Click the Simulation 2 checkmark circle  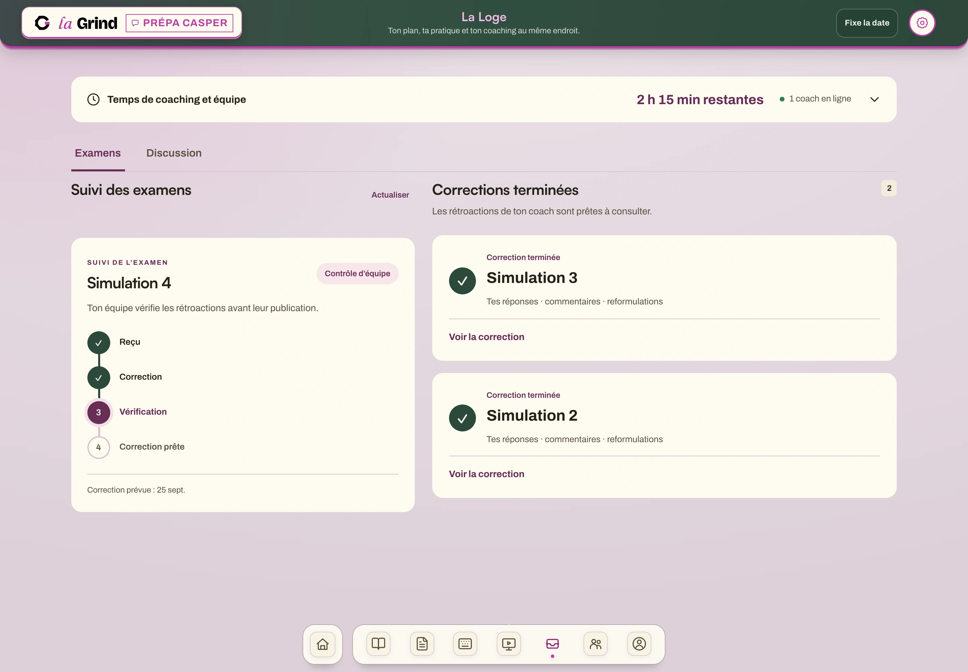click(462, 418)
